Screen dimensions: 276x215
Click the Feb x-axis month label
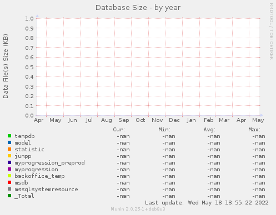pyautogui.click(x=209, y=120)
